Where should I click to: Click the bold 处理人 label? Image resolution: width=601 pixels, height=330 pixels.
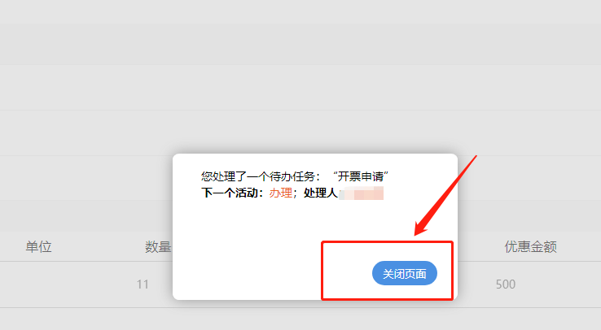pyautogui.click(x=320, y=193)
